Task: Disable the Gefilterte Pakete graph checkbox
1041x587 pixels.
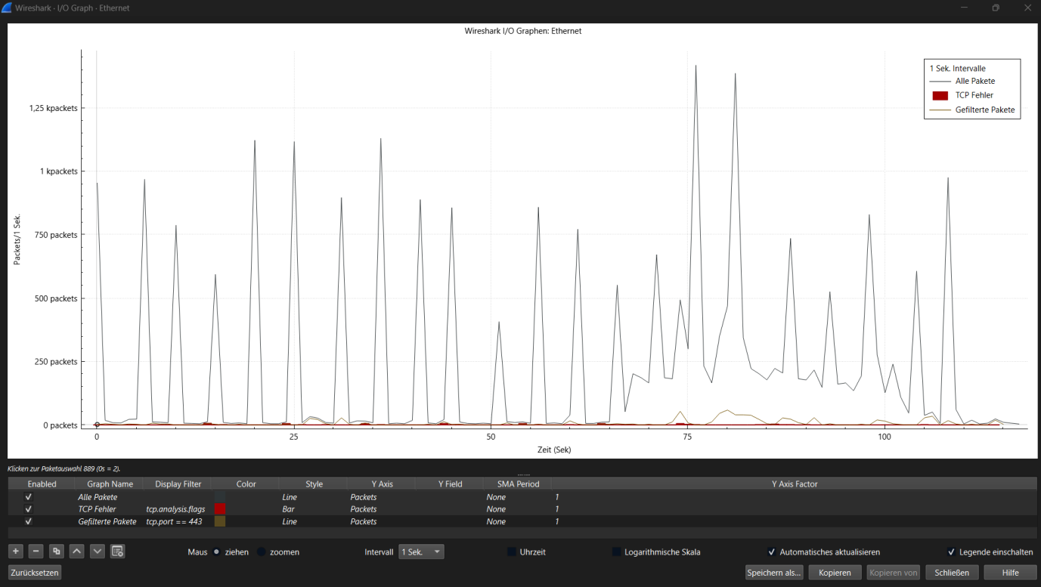Action: point(29,521)
